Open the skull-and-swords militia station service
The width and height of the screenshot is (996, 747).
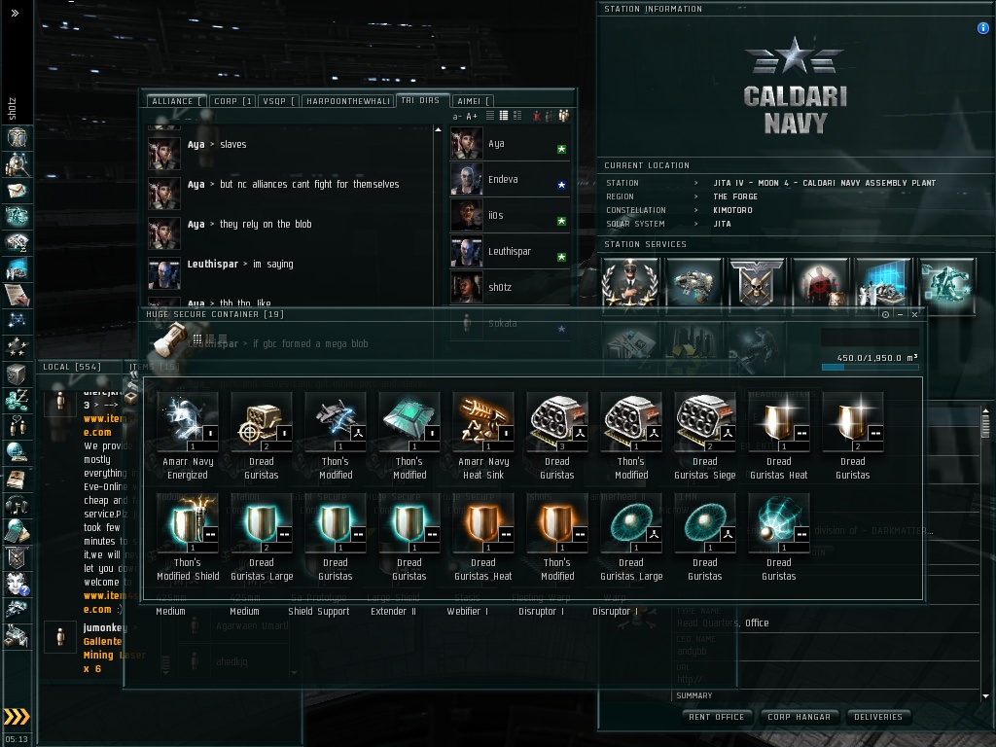pyautogui.click(x=756, y=283)
